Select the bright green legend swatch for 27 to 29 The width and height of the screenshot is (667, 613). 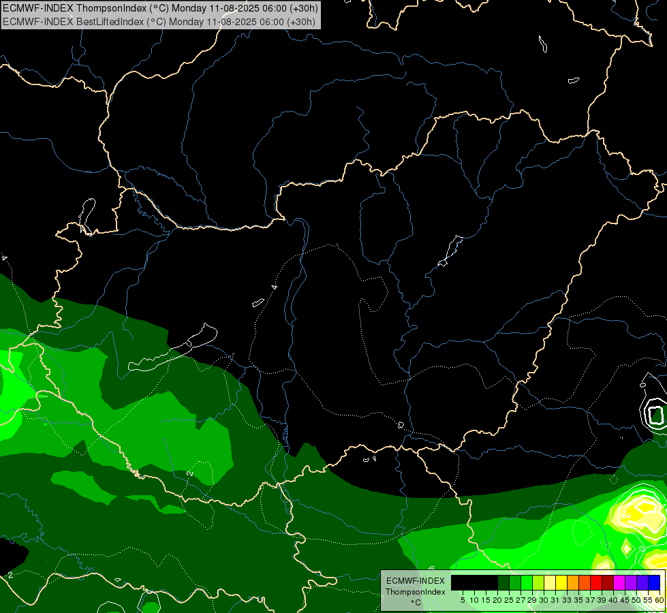coord(527,582)
